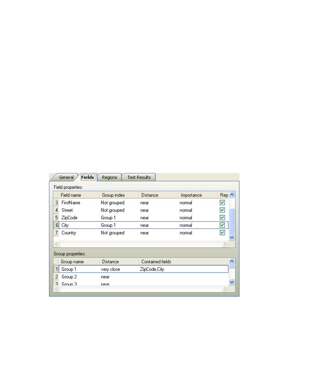Click Distance cell of Group 2

pyautogui.click(x=119, y=276)
